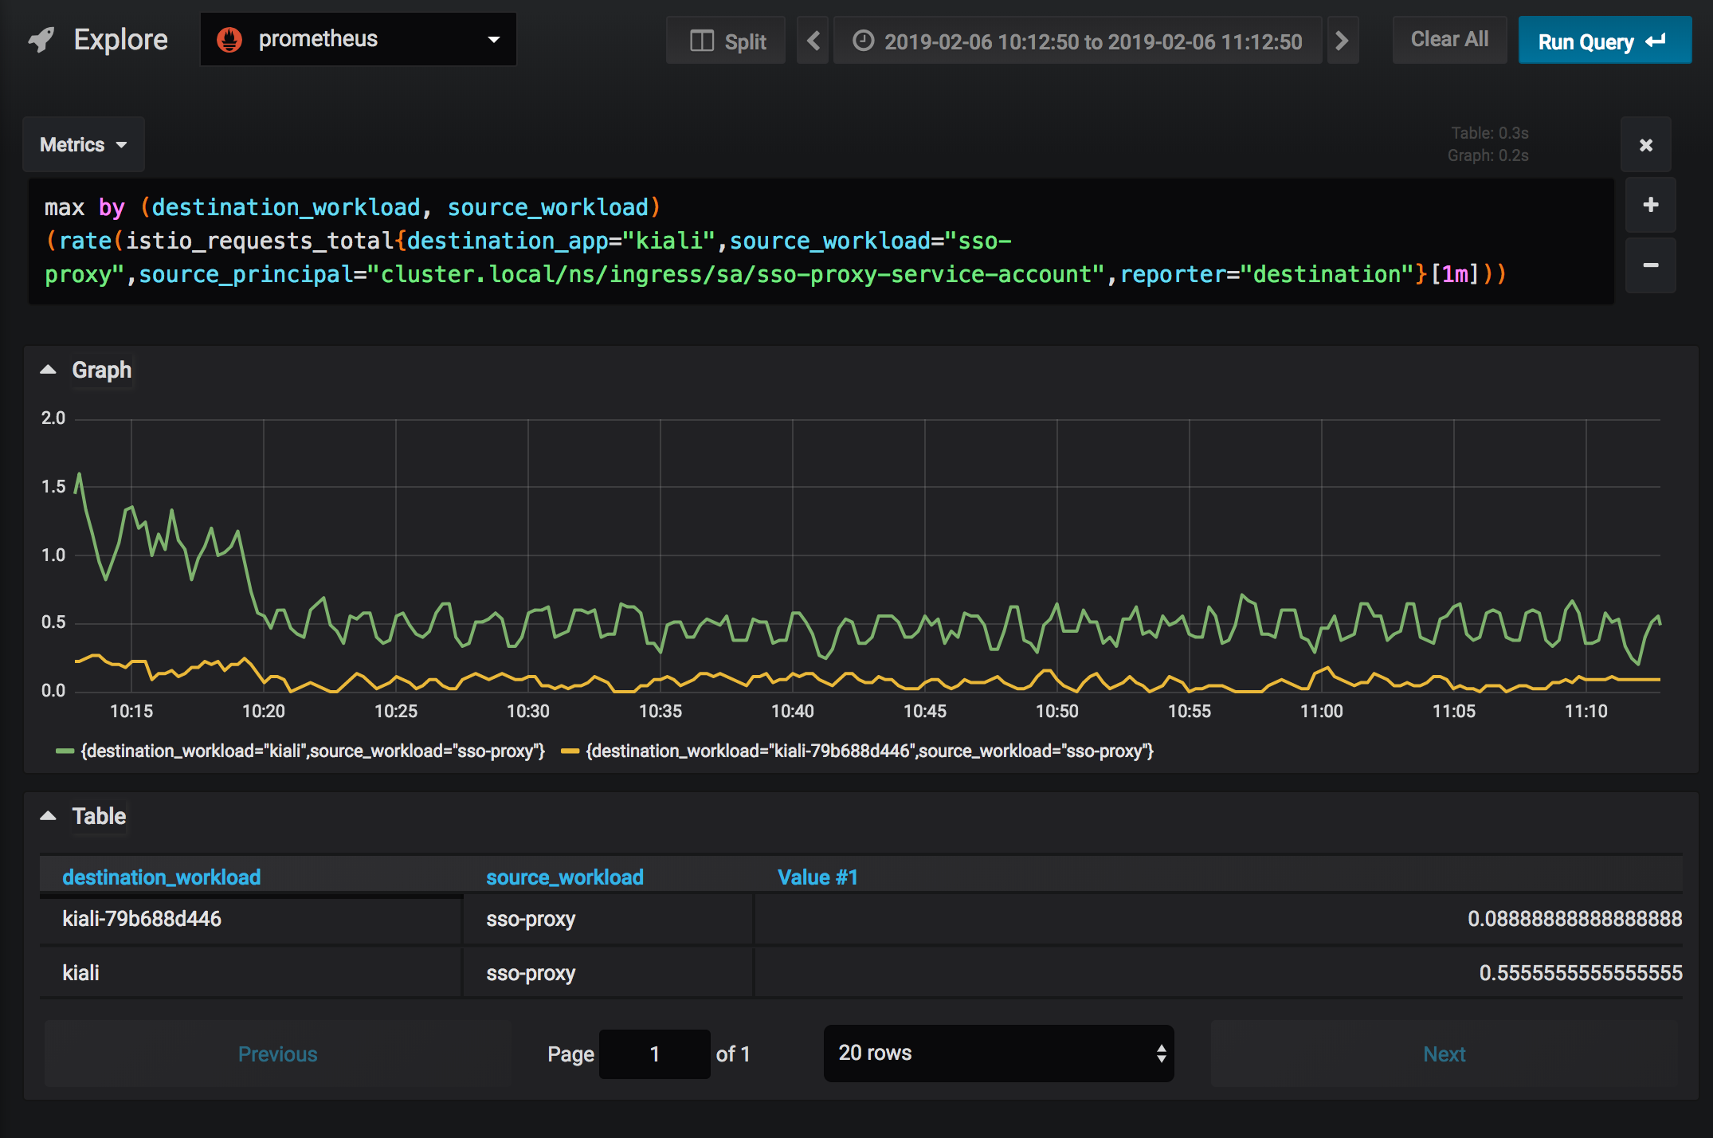Viewport: 1713px width, 1138px height.
Task: Click the clock icon in time picker
Action: pos(864,41)
